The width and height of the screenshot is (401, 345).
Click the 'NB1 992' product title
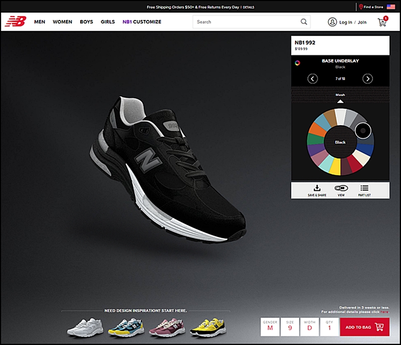(x=305, y=43)
